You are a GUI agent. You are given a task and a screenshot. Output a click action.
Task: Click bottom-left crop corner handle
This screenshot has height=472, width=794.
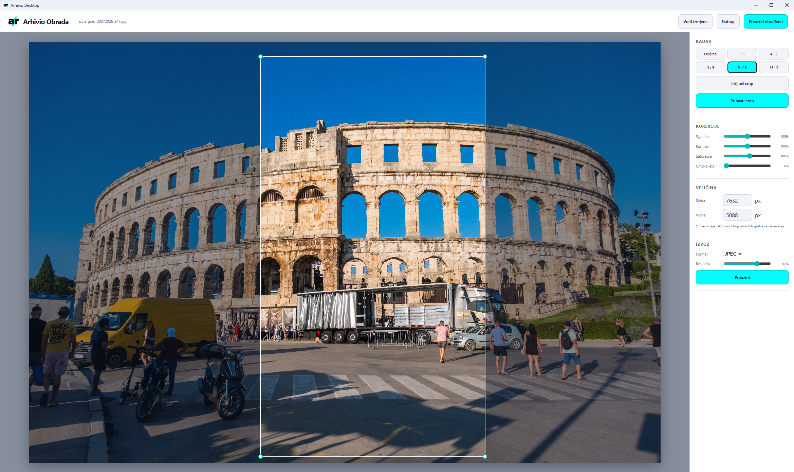260,456
